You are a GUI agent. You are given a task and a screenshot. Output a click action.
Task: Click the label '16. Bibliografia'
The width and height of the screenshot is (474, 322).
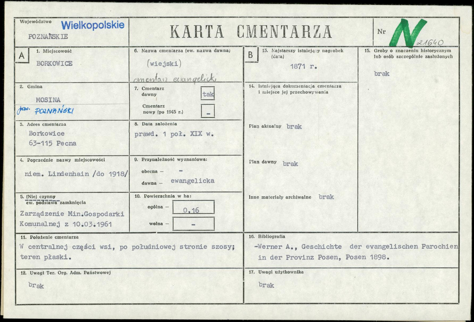[x=267, y=237]
